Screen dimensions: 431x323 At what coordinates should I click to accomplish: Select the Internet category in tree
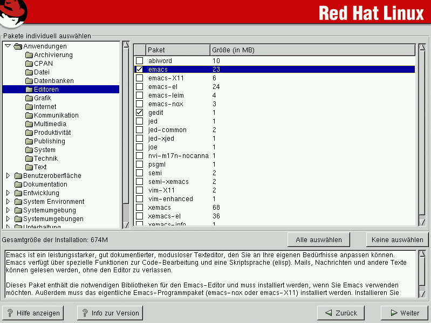pyautogui.click(x=45, y=107)
